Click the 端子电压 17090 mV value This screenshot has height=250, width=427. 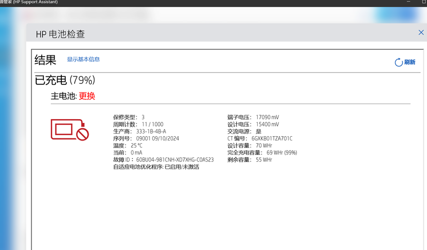267,117
